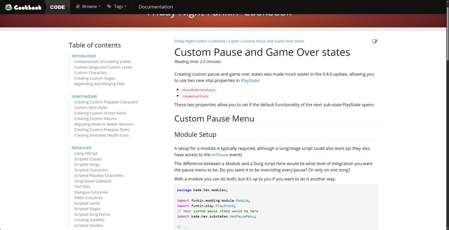Go to Friday Night Funkin' Cookbook breadcrumb
The image size is (449, 230).
(200, 41)
